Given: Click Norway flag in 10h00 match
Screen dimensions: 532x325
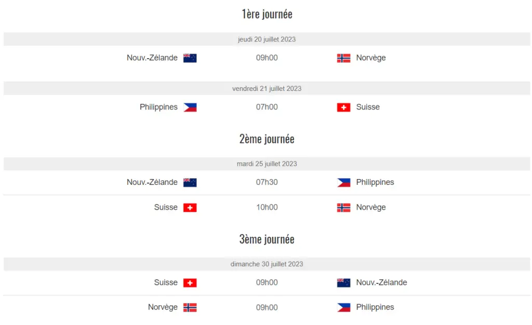Looking at the screenshot, I should point(343,208).
